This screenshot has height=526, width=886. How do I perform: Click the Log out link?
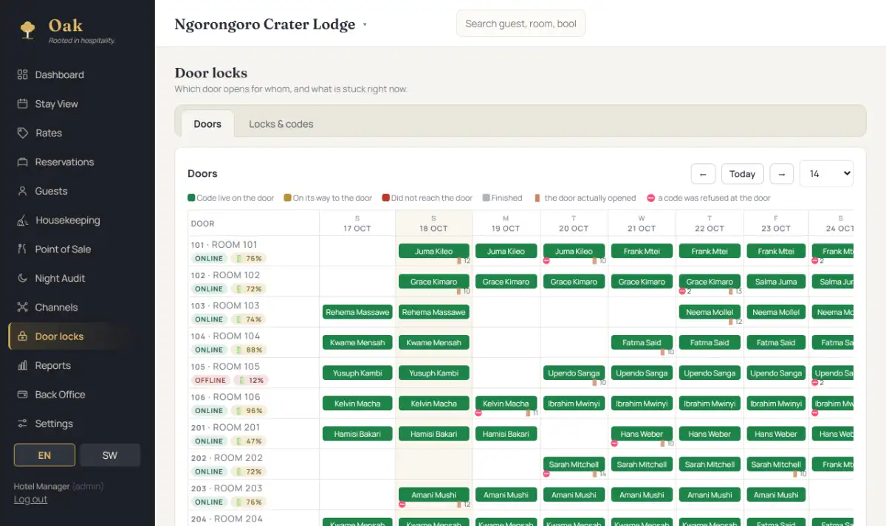pos(30,499)
